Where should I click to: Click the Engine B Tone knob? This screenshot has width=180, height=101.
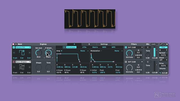(x=48, y=68)
